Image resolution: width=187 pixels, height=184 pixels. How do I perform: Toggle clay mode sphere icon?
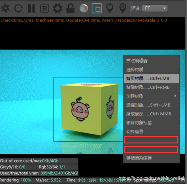click(x=84, y=8)
